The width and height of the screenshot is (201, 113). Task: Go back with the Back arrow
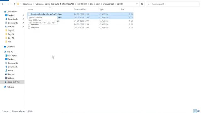point(3,4)
